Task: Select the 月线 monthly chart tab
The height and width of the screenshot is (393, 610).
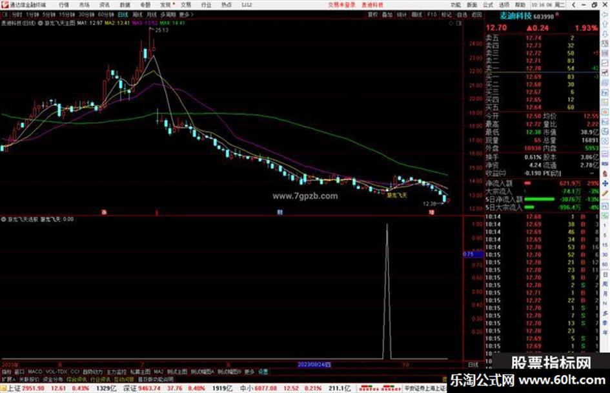Action: 152,14
